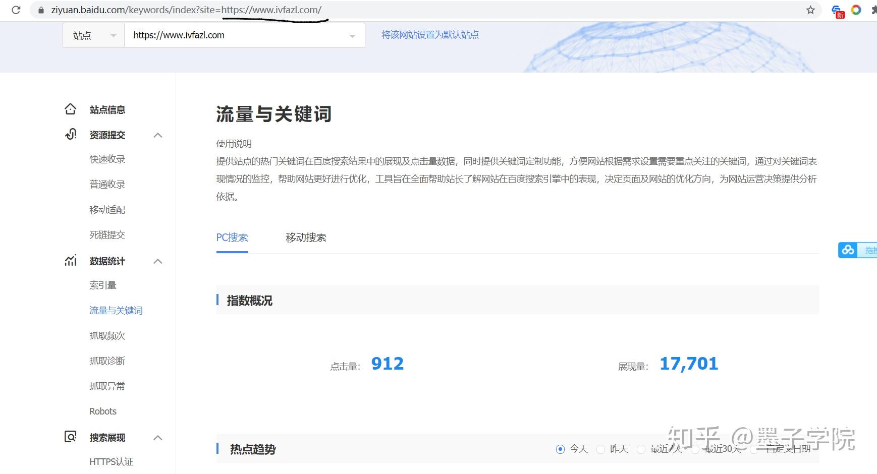The image size is (877, 474).
Task: Click the home icon beside 站点信息
Action: point(71,109)
